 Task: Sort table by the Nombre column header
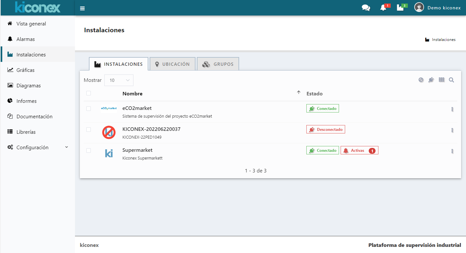coord(132,94)
